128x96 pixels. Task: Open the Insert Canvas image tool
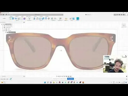[x=73, y=18]
